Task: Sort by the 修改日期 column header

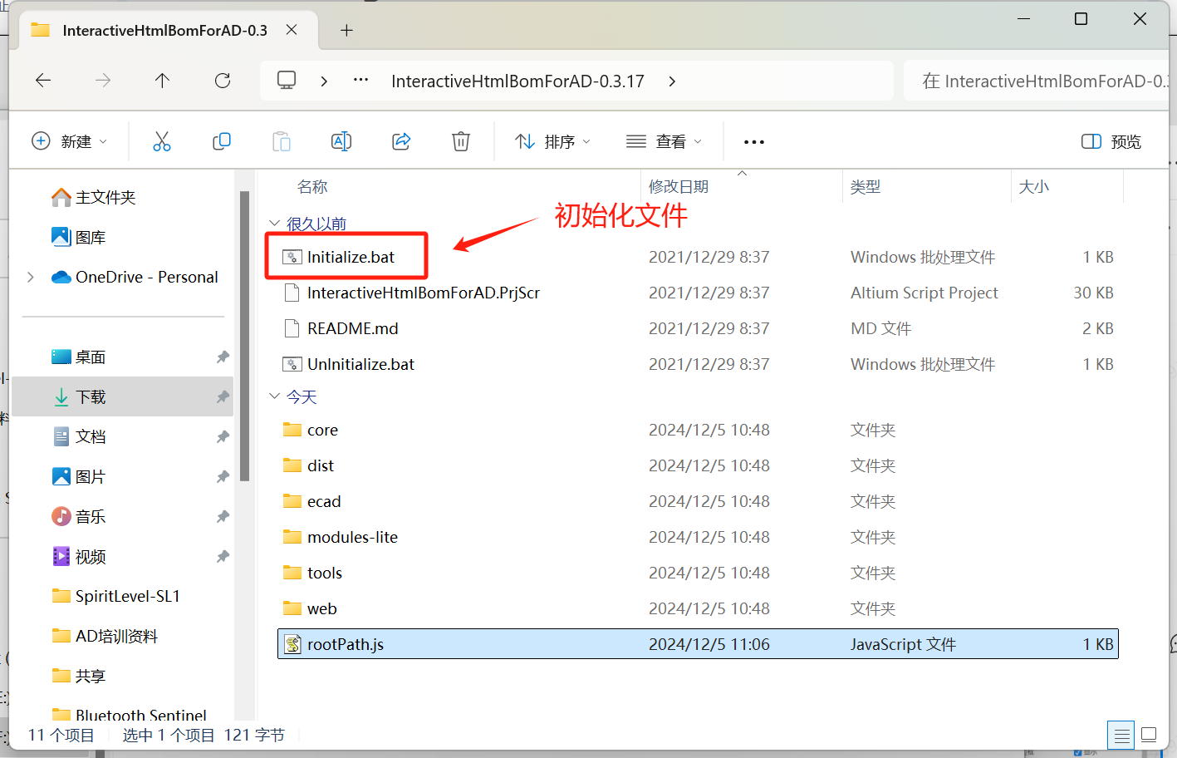Action: 679,187
